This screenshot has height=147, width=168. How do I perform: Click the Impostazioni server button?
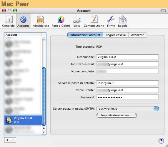(x=117, y=115)
